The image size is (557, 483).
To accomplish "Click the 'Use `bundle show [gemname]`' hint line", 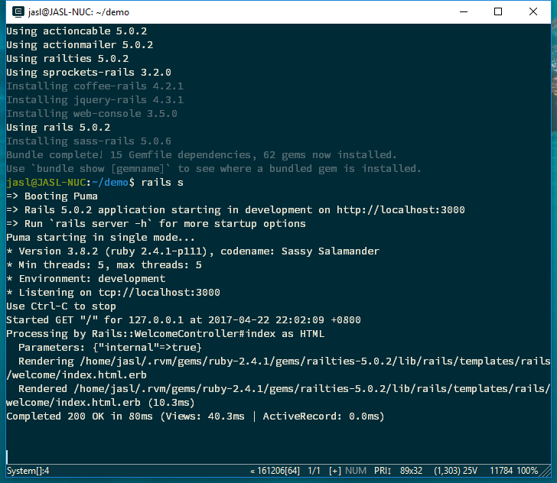I will click(213, 169).
